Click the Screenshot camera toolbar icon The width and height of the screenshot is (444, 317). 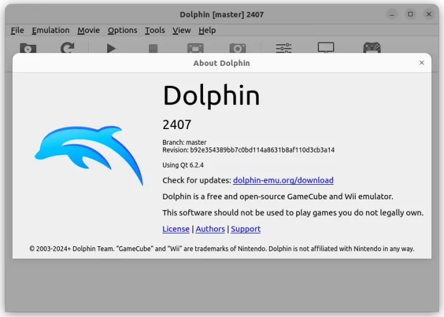tap(238, 48)
